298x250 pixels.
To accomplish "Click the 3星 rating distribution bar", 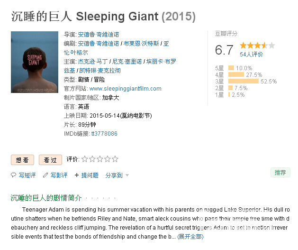I will [243, 81].
